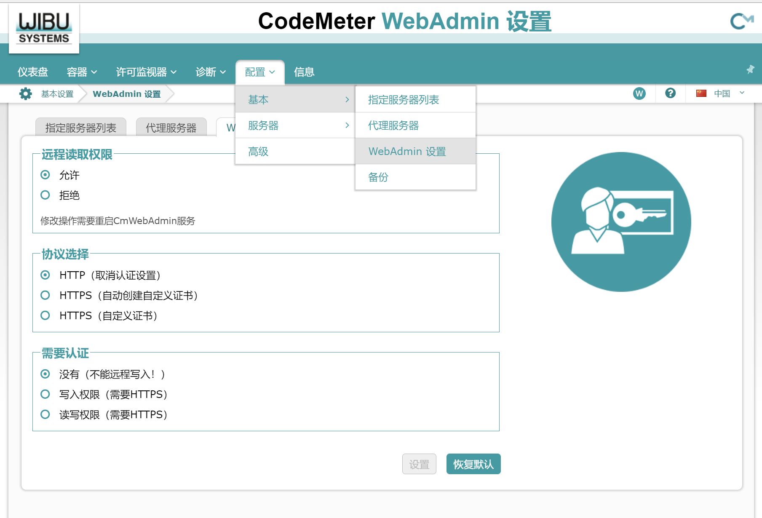762x518 pixels.
Task: Go to the 仪表盘 page
Action: pos(33,72)
